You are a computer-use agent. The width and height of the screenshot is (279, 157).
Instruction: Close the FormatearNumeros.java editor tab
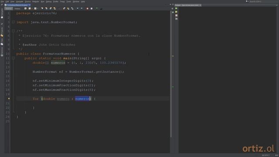29,5
